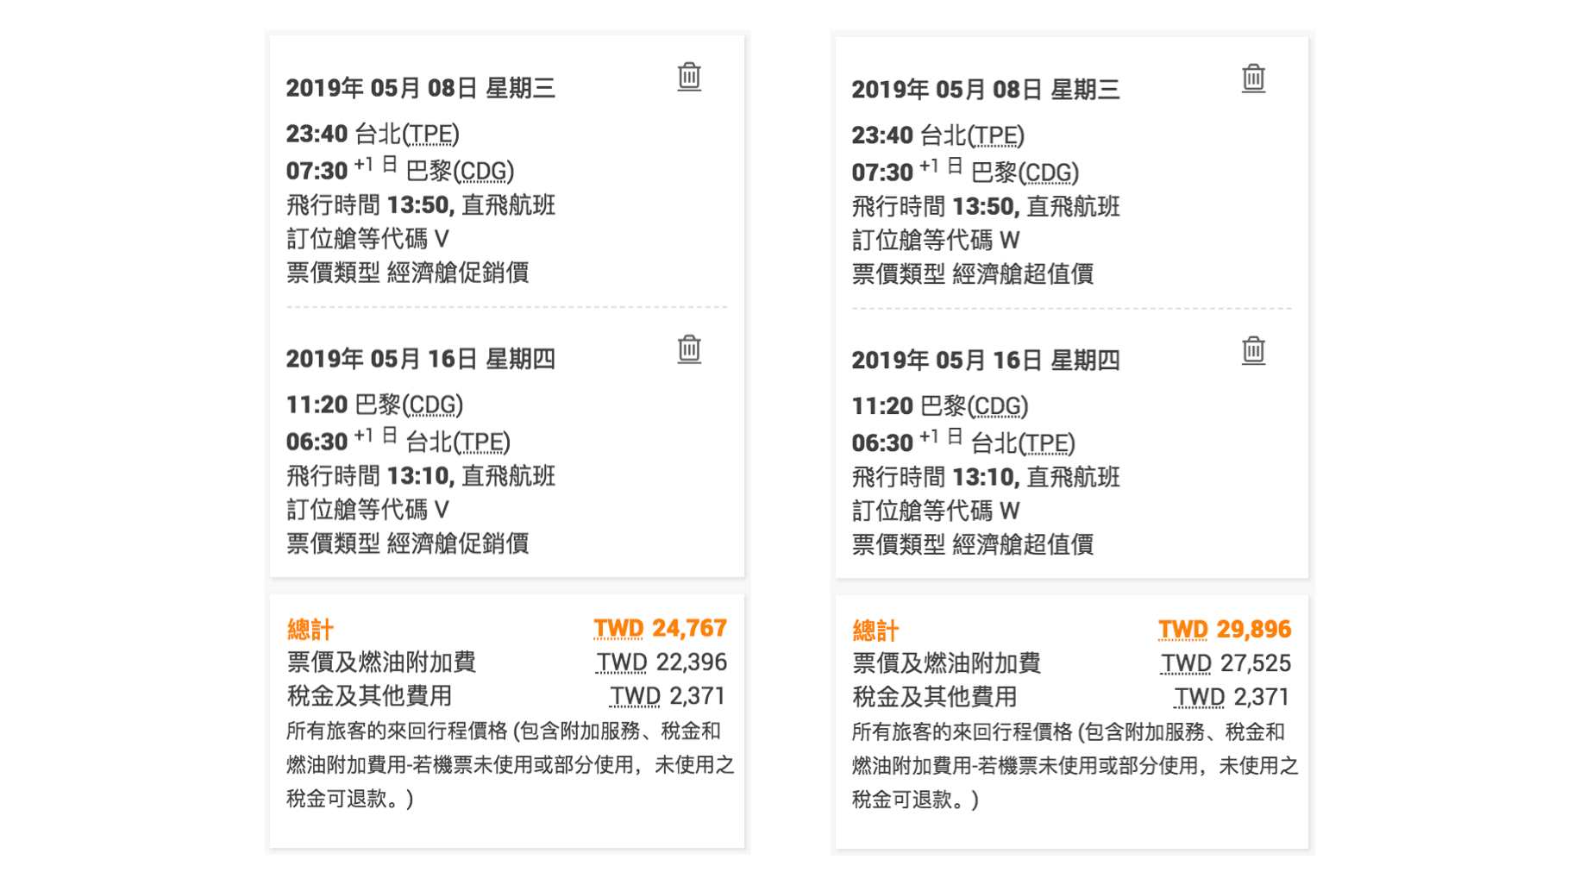Click CDG on the right card's 11:20 departure
The image size is (1580, 885).
(x=998, y=406)
